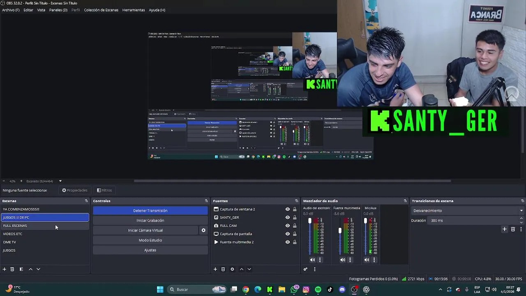Toggle the lock on FULL CAM source
The width and height of the screenshot is (526, 296).
tap(295, 226)
